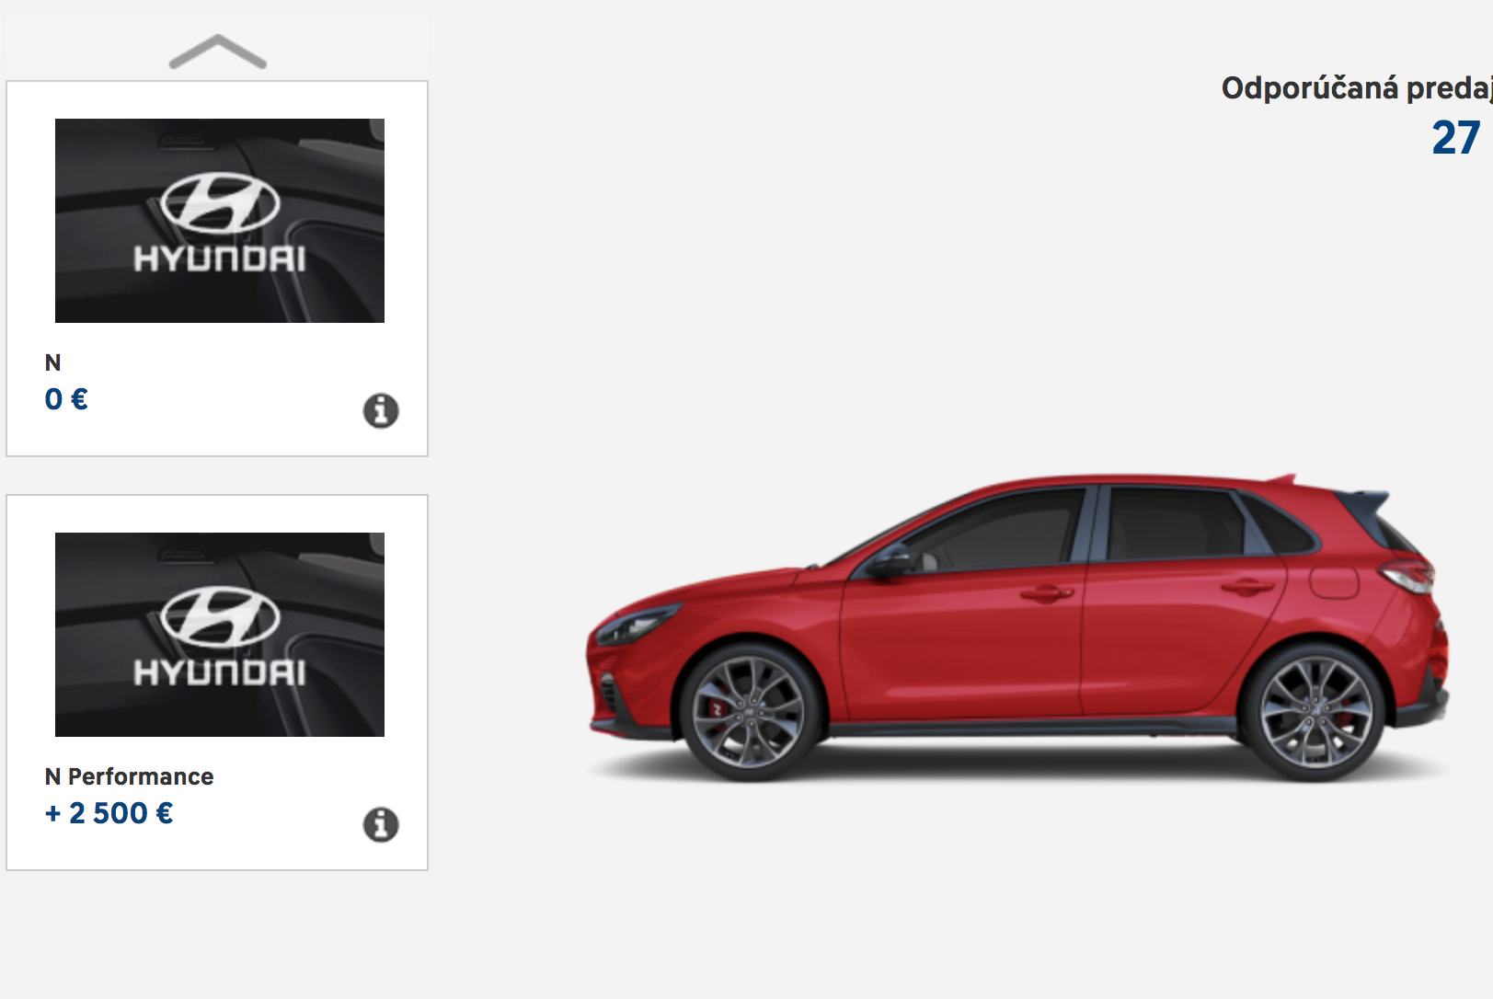1493x999 pixels.
Task: Click the 0 € price text
Action: pyautogui.click(x=66, y=399)
